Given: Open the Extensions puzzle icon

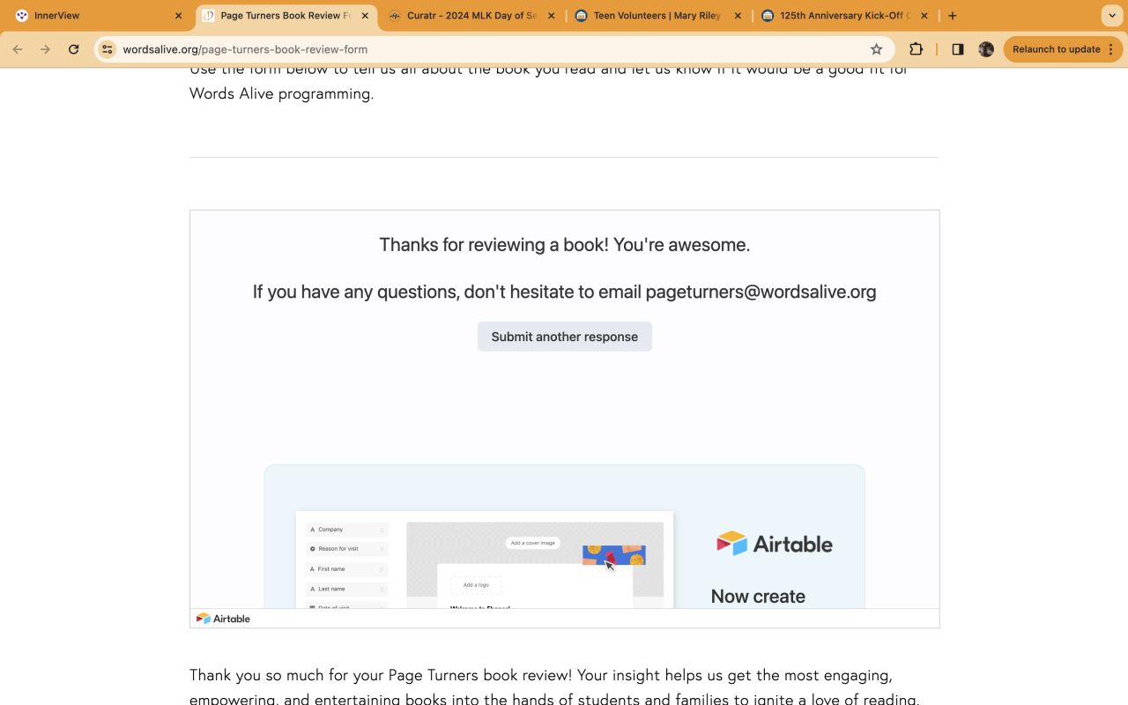Looking at the screenshot, I should [916, 49].
